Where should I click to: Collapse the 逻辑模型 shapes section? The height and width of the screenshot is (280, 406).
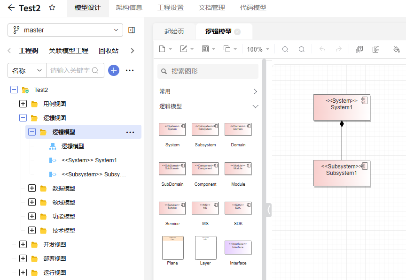(x=255, y=106)
